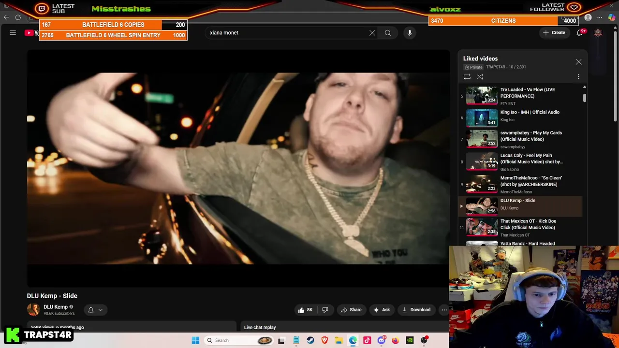
Task: Click the main video player
Action: click(x=238, y=168)
